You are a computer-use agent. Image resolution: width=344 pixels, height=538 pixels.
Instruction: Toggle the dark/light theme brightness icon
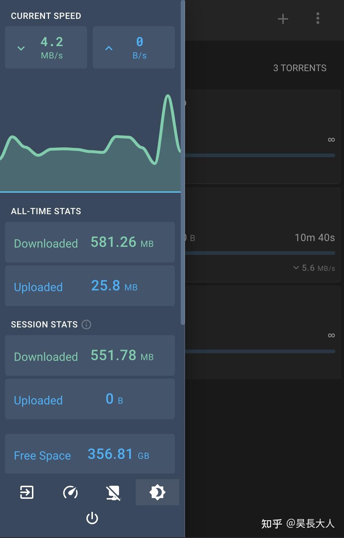[x=157, y=492]
